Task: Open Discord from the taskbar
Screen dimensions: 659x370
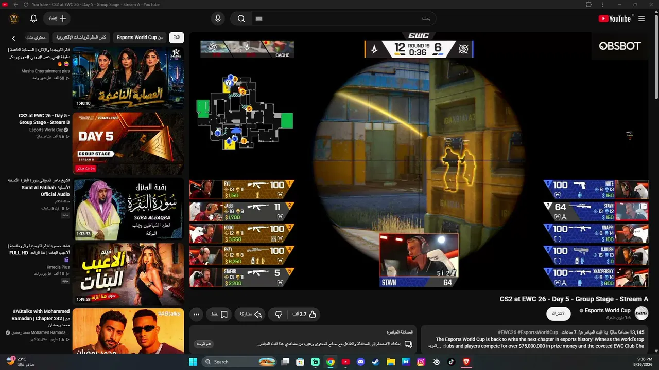Action: pos(361,362)
